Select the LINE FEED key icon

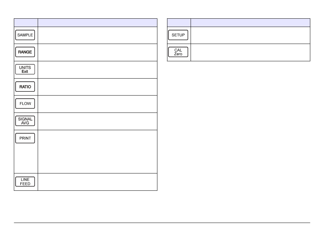(x=25, y=182)
